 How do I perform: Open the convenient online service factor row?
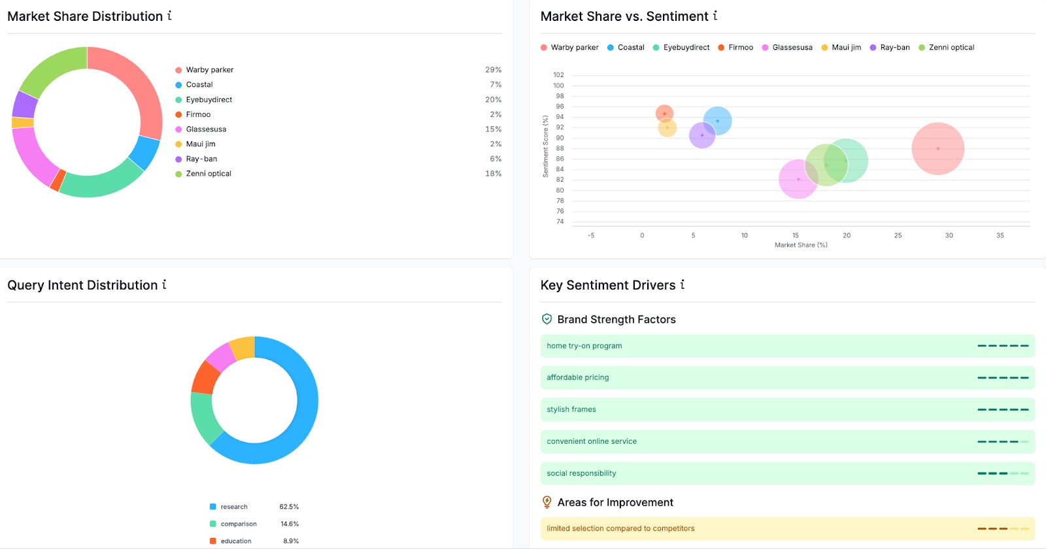[x=788, y=442]
